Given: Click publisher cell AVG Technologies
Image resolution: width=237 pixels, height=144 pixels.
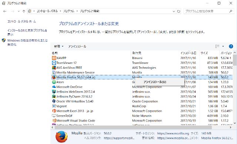Looking at the screenshot, I should click(x=144, y=68).
